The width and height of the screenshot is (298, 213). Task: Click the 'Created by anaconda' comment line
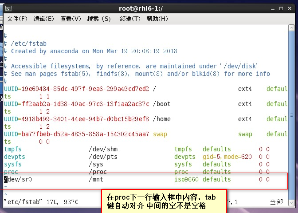90,51
